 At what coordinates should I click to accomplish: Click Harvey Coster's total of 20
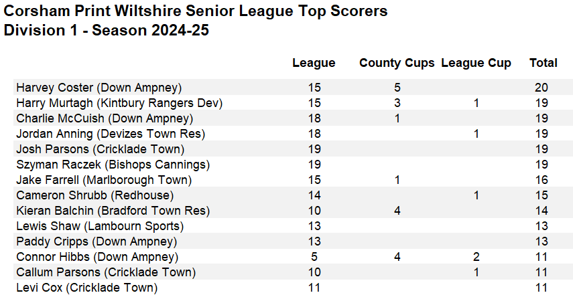[x=542, y=88]
